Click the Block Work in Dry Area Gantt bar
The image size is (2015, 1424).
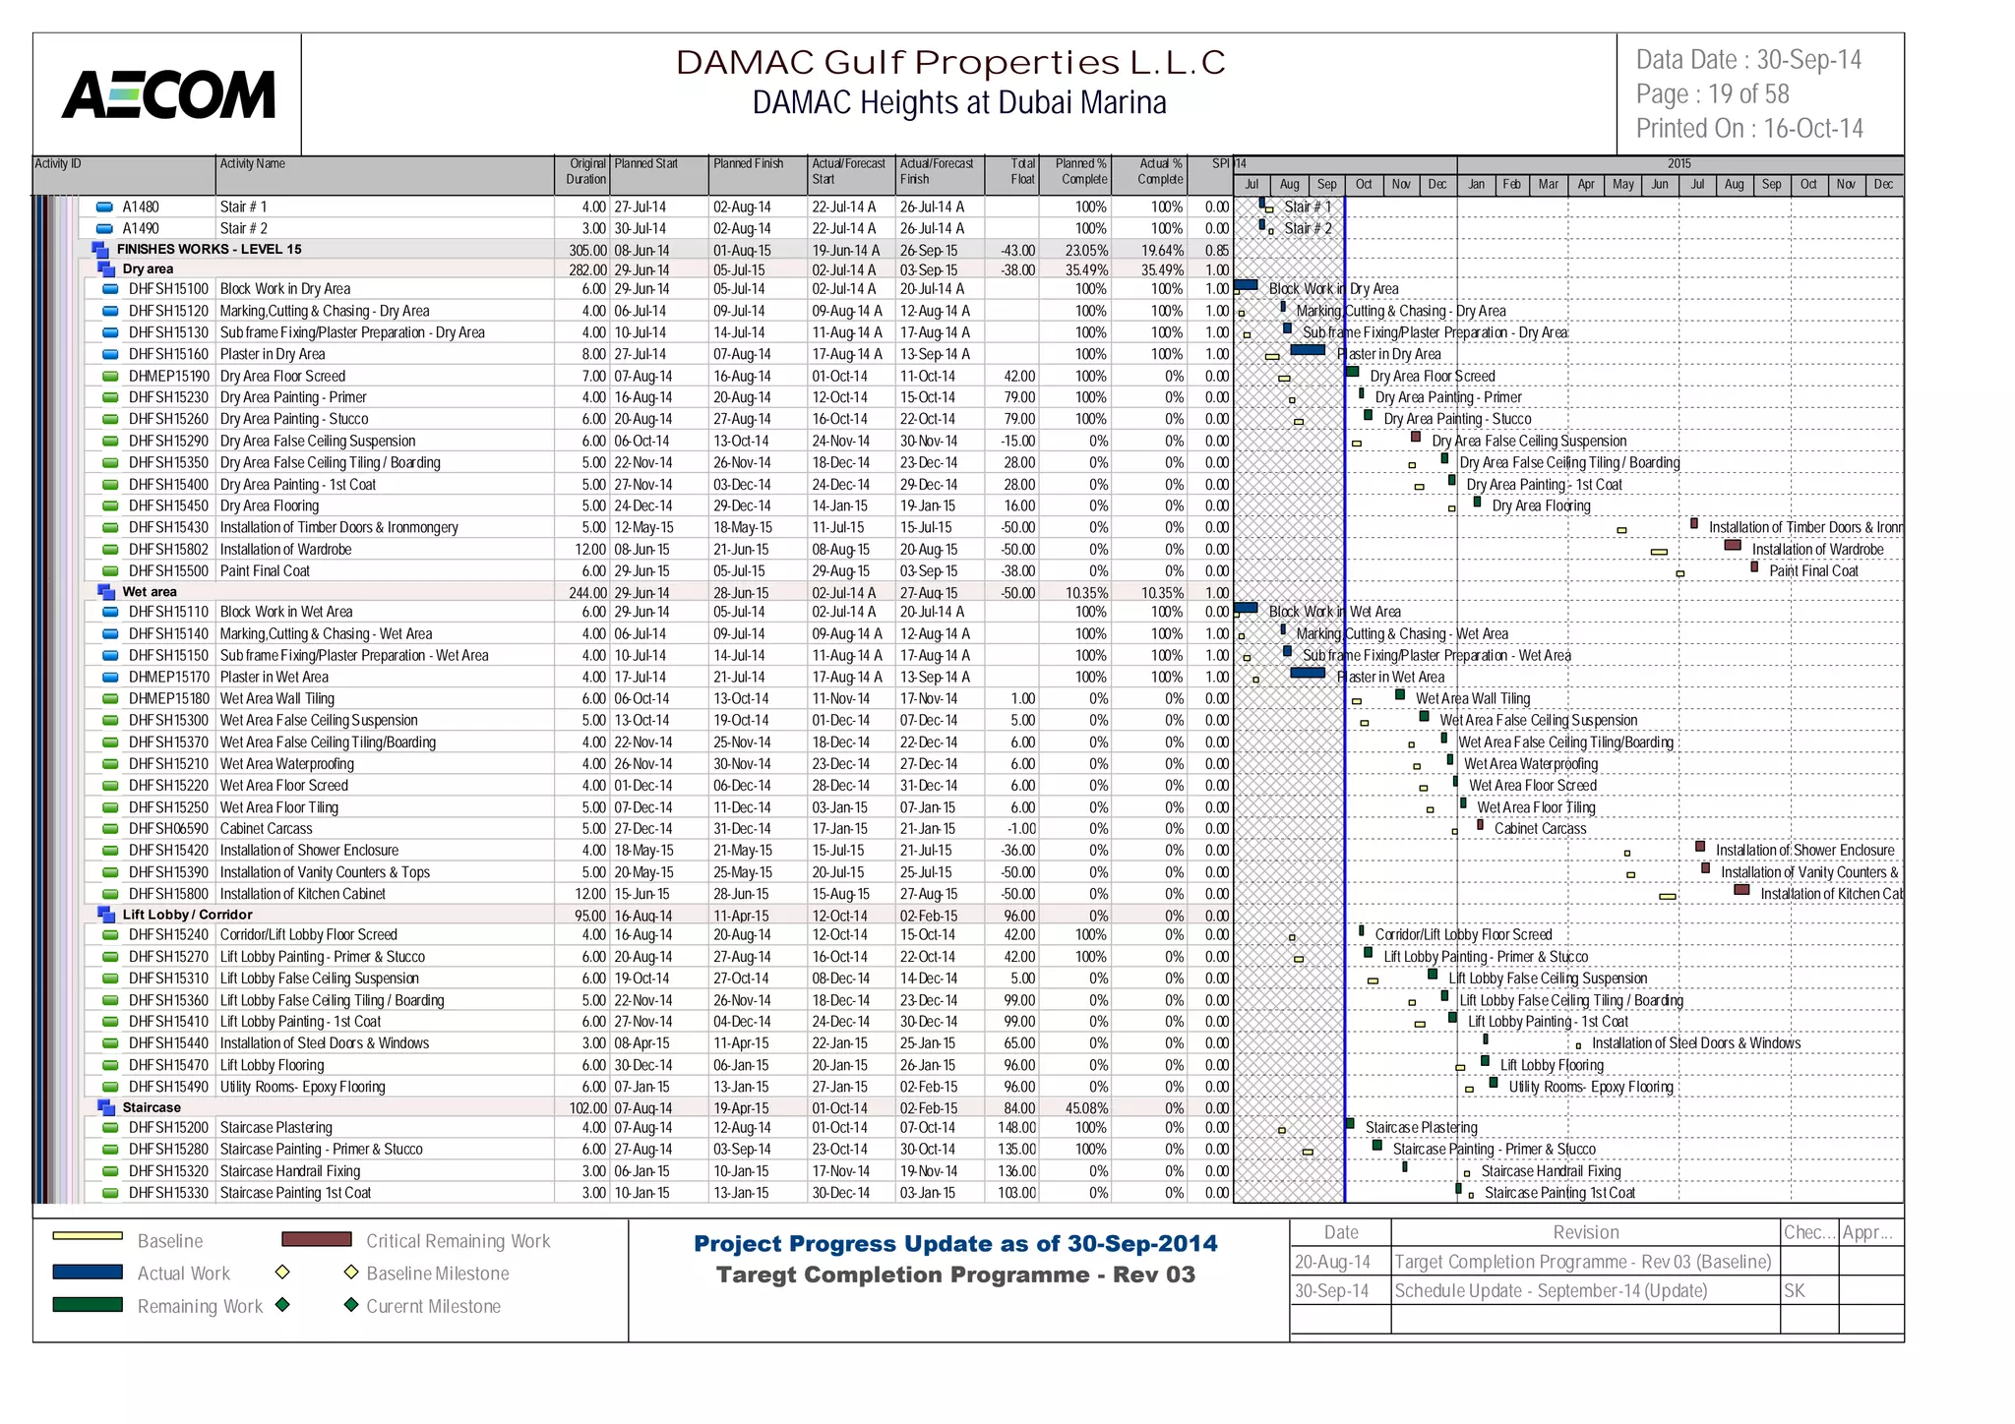click(1246, 285)
